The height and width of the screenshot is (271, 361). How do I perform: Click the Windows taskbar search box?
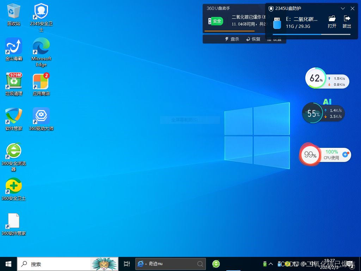tap(53, 264)
